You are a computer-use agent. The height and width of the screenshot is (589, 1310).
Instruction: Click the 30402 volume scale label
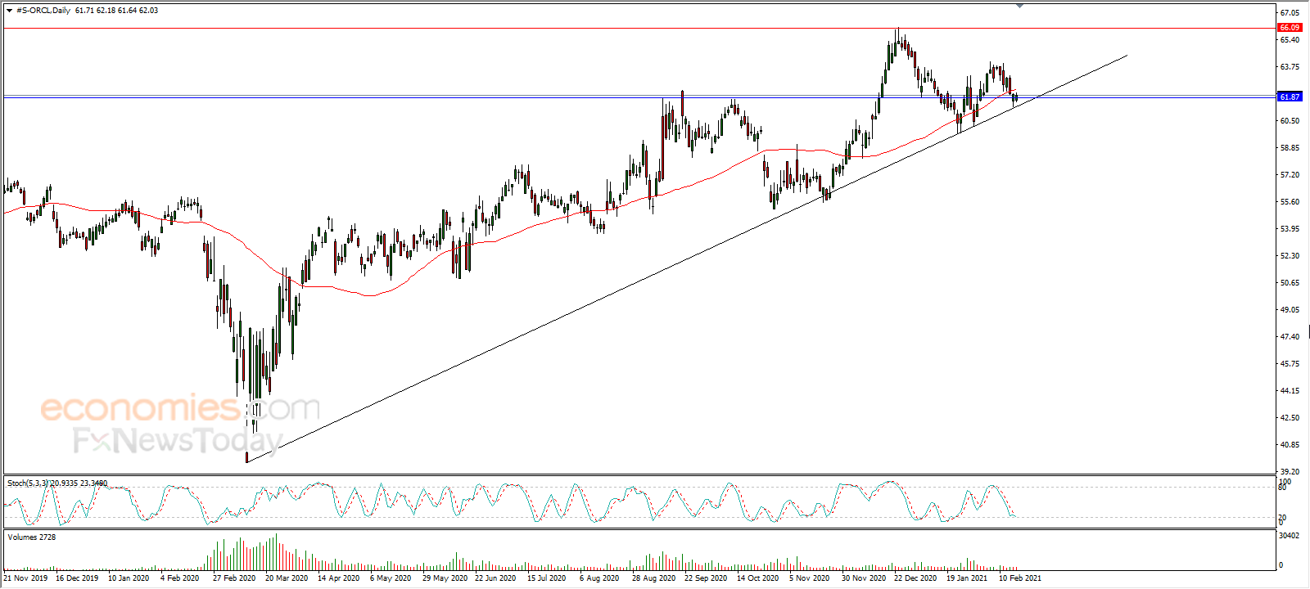tap(1290, 536)
